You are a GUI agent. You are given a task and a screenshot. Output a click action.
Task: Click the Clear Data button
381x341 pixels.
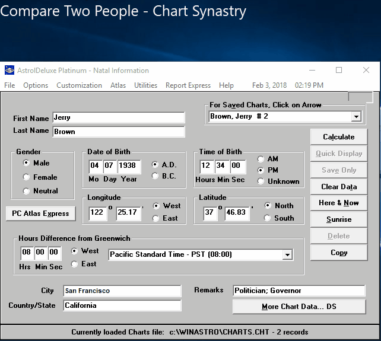338,187
